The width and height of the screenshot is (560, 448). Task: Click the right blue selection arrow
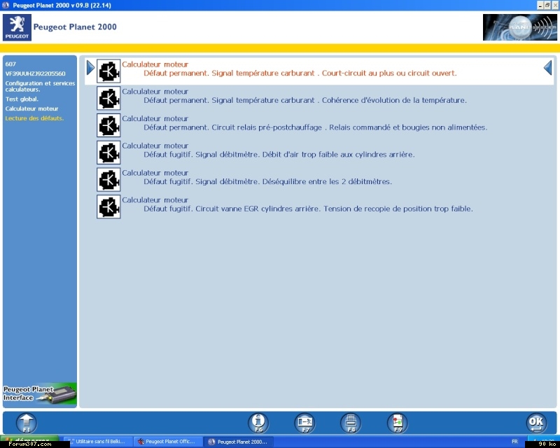[x=547, y=68]
